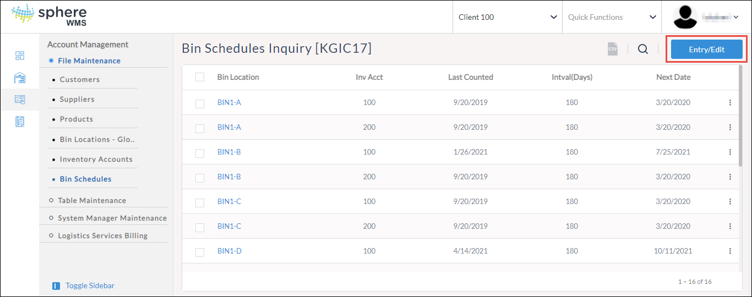Screen dimensions: 752x297
Task: Select checkbox for BIN1-D row
Action: click(200, 252)
